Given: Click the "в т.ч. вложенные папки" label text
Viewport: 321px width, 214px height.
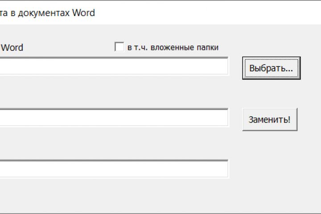Looking at the screenshot, I should (x=173, y=47).
